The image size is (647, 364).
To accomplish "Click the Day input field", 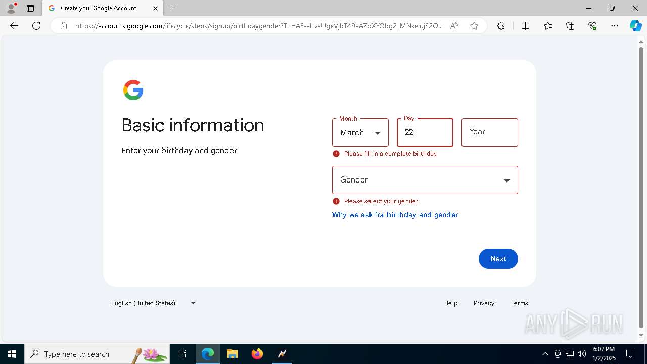I will 425,132.
